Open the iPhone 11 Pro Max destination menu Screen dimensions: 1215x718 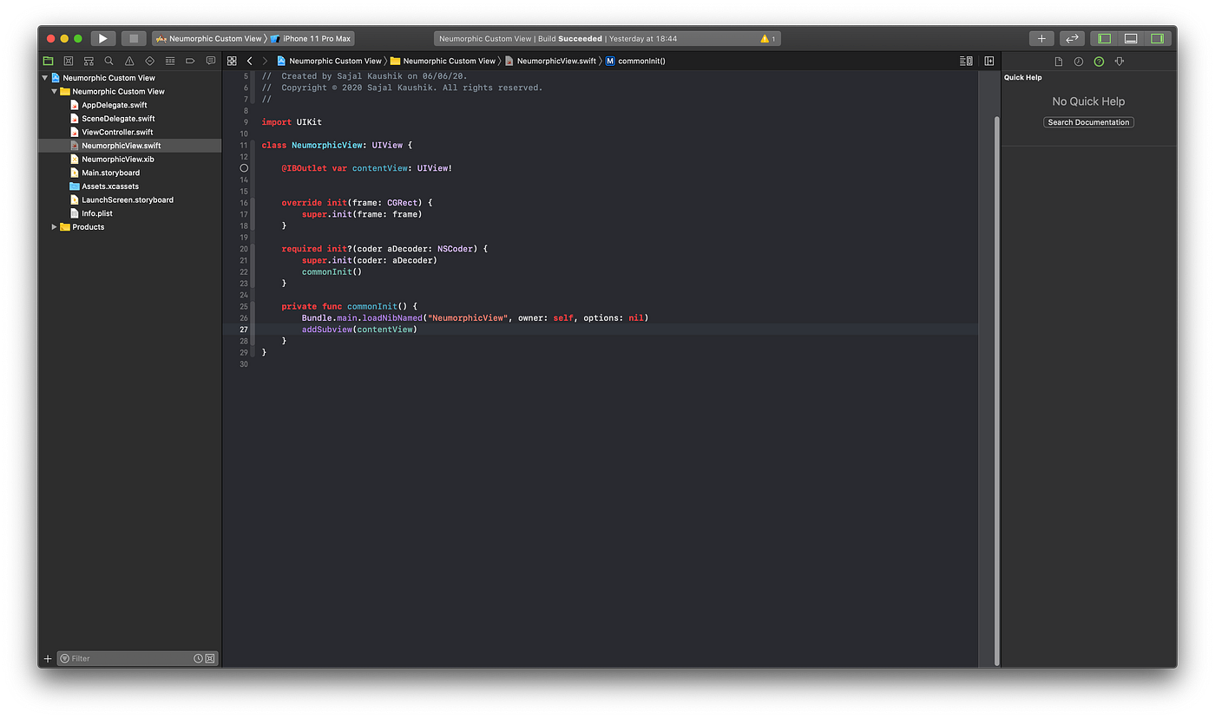click(x=315, y=38)
